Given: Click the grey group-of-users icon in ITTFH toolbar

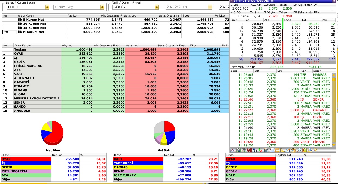Looking at the screenshot, I should point(244,150).
